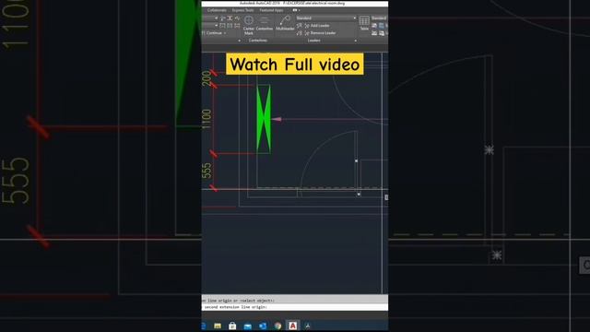Click the Collect leaders icon beside Remove Leader
This screenshot has height=332, width=590.
click(300, 33)
